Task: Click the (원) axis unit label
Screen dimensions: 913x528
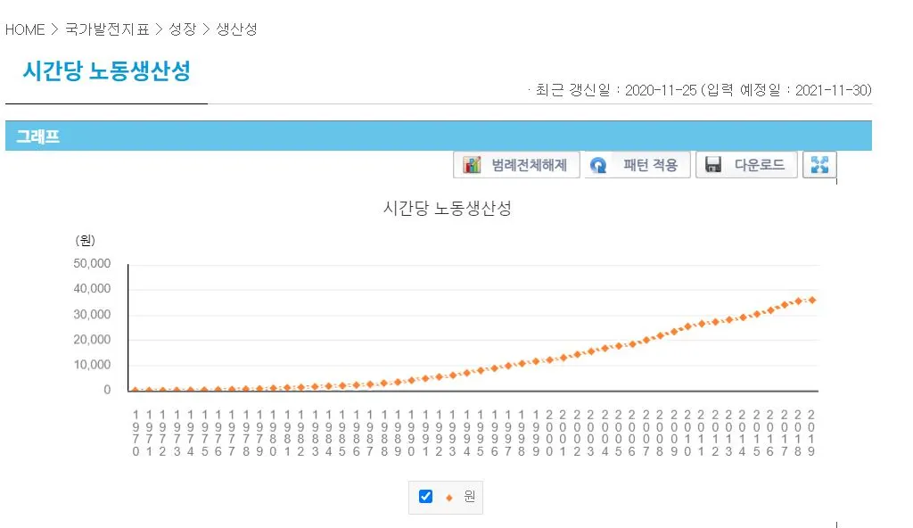Action: (84, 240)
